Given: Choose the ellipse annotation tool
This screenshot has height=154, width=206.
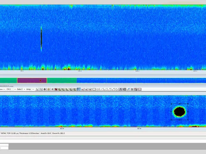Looking at the screenshot, I should [98, 89].
